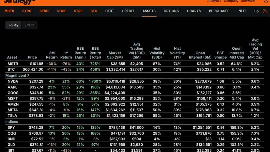Image resolution: width=270 pixels, height=152 pixels.
Task: Select the MSTR asset row label
Action: point(13,64)
